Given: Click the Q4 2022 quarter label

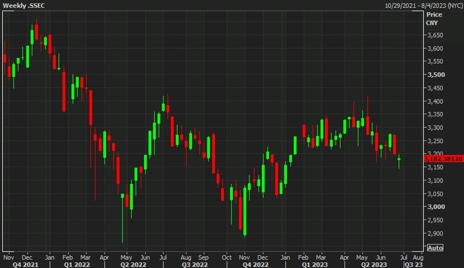Looking at the screenshot, I should click(256, 264).
